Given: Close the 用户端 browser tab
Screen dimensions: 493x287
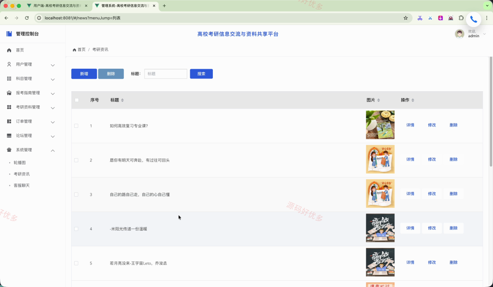Looking at the screenshot, I should [86, 6].
